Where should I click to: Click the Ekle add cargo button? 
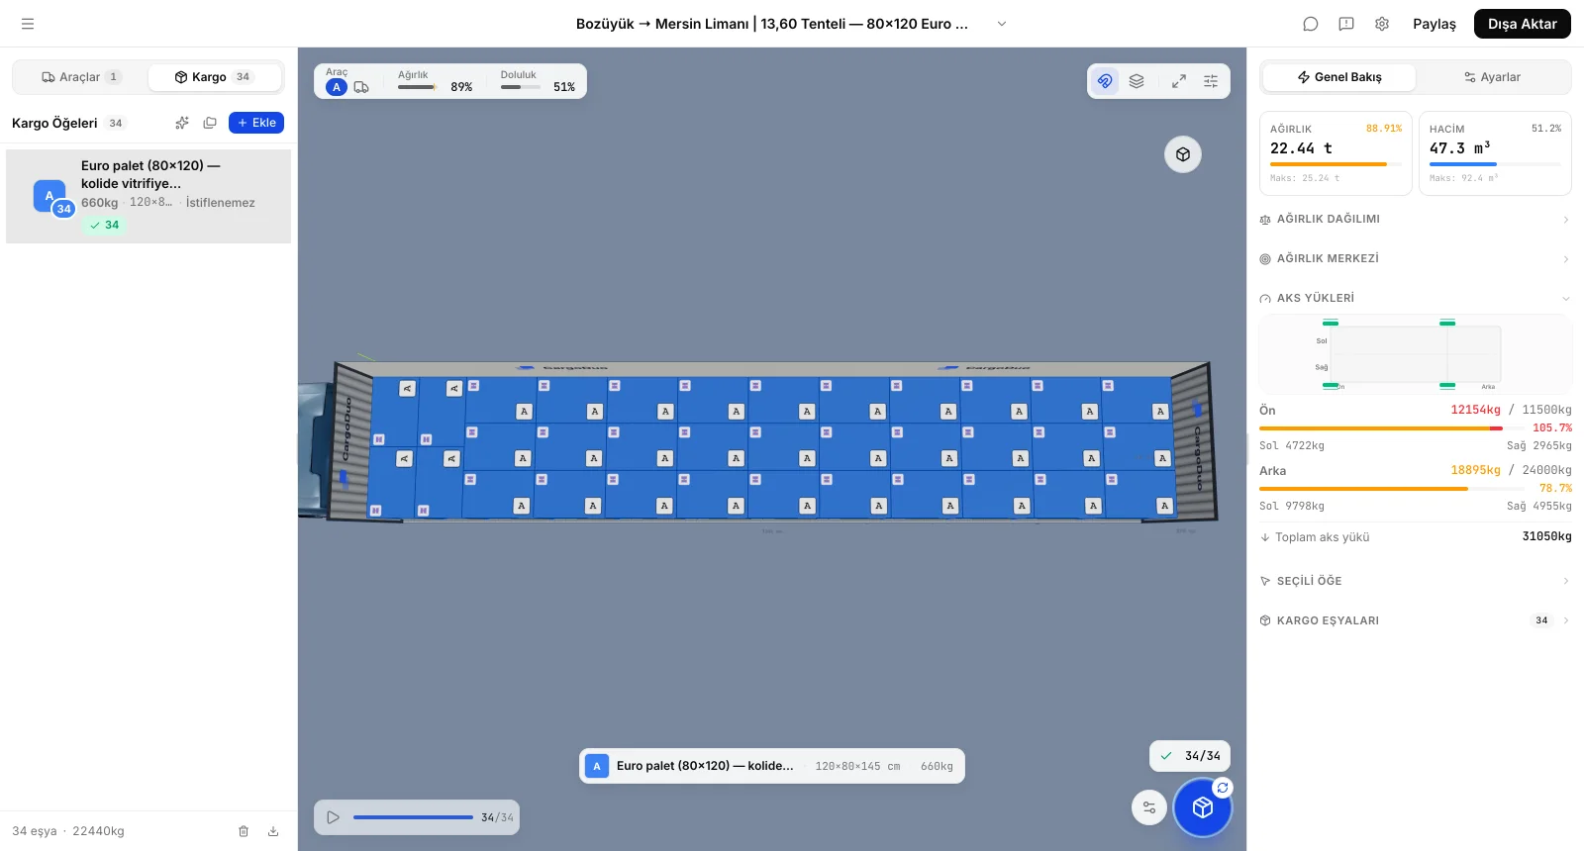click(256, 123)
